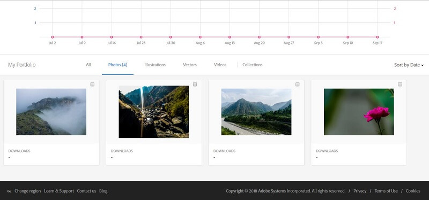The height and width of the screenshot is (200, 429).
Task: Open the waterfall and rocks photo thumbnail
Action: click(154, 112)
